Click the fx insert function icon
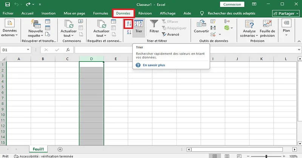 tap(68, 50)
